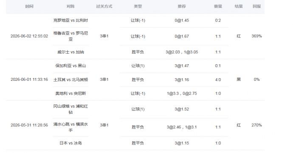The height and width of the screenshot is (153, 293).
Task: Click 3串1 in the 2026-06-02 row
Action: pyautogui.click(x=104, y=36)
